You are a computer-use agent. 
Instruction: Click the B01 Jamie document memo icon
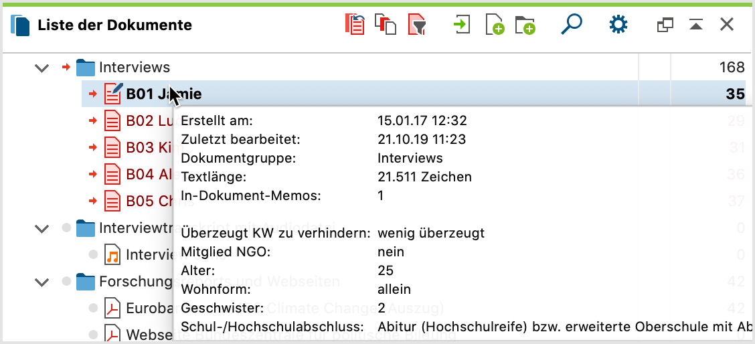(114, 93)
